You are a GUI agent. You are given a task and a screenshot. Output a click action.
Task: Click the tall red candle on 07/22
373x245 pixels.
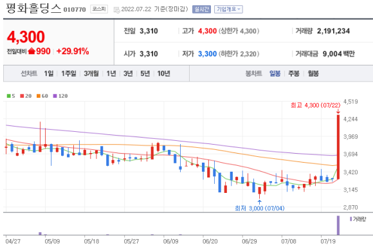pyautogui.click(x=338, y=147)
